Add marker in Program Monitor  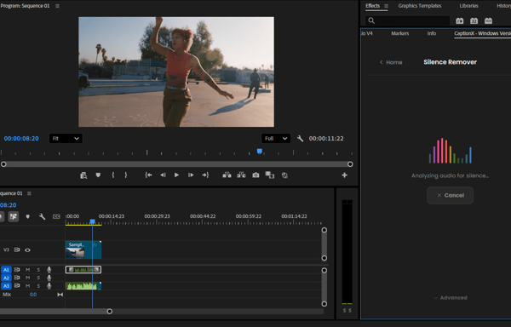[x=98, y=175]
